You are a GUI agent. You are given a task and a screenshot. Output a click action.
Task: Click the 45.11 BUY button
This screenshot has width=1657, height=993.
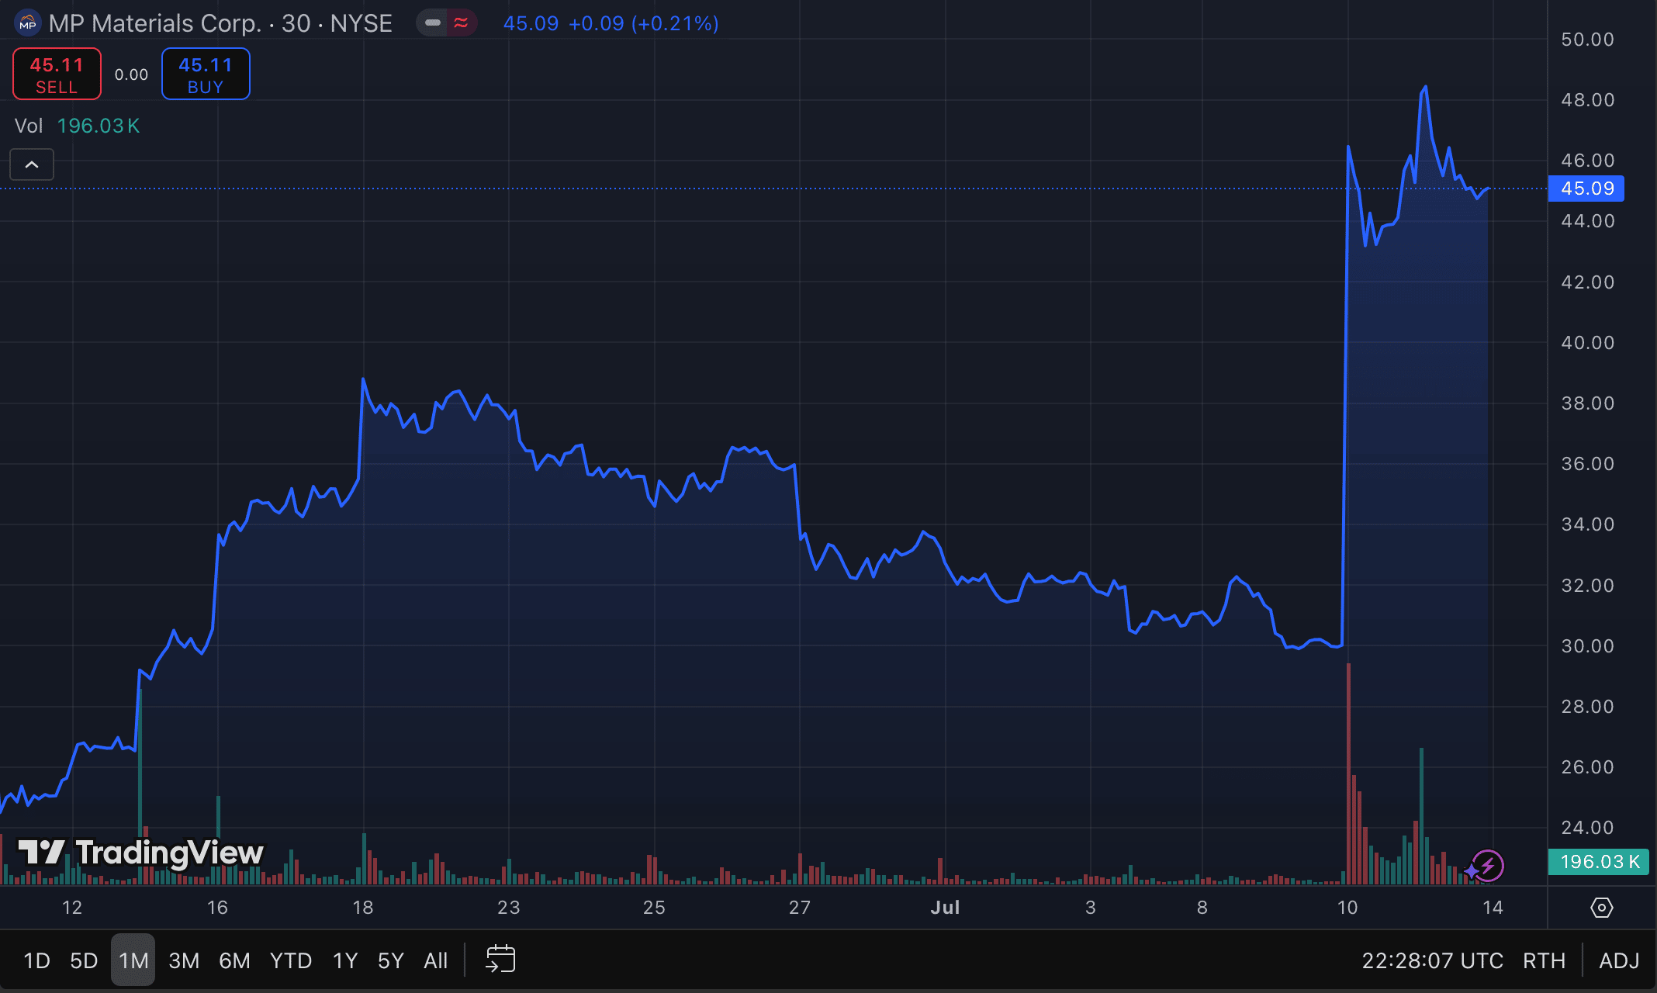pyautogui.click(x=206, y=74)
